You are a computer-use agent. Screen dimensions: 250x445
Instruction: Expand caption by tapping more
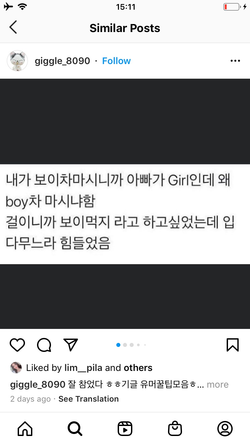point(218,384)
